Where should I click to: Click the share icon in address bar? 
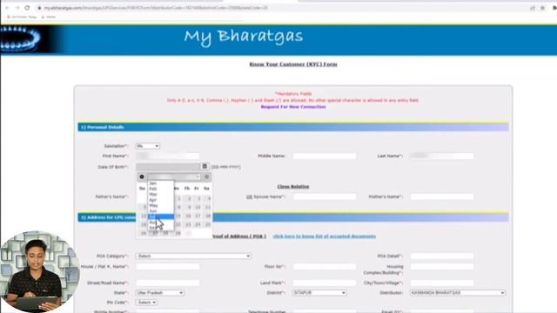(533, 8)
